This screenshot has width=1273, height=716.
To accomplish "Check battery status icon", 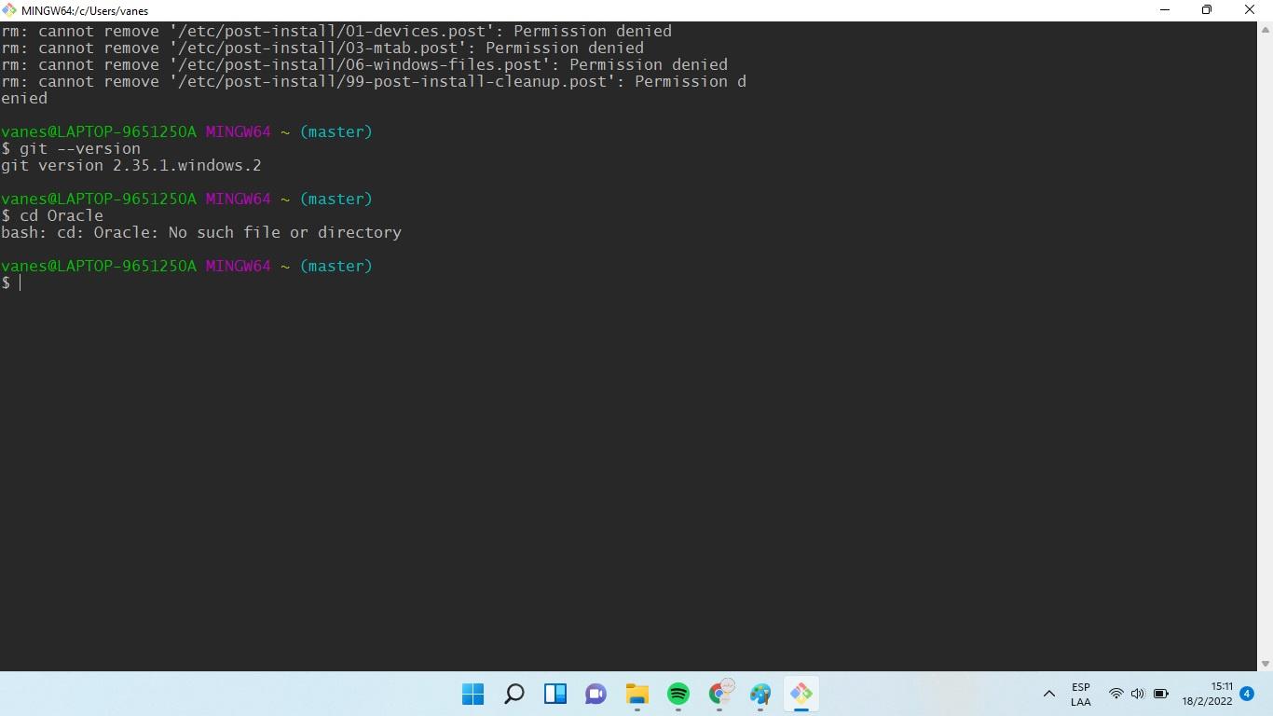I will 1161,694.
